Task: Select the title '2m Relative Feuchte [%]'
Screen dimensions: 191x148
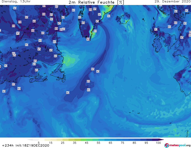Action: click(96, 2)
